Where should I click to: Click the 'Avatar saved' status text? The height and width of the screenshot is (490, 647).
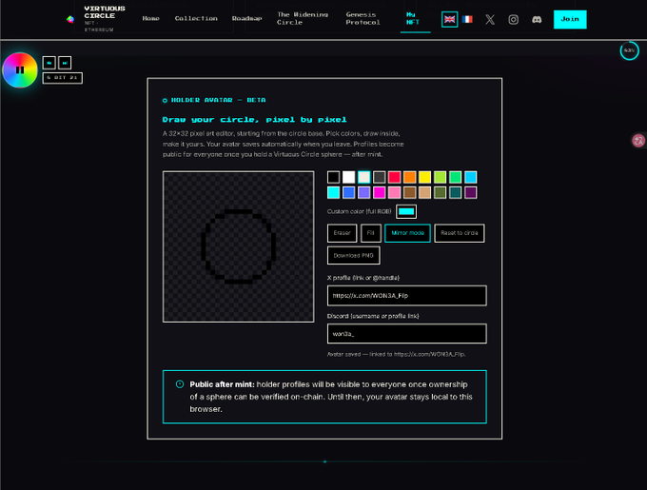(x=396, y=354)
